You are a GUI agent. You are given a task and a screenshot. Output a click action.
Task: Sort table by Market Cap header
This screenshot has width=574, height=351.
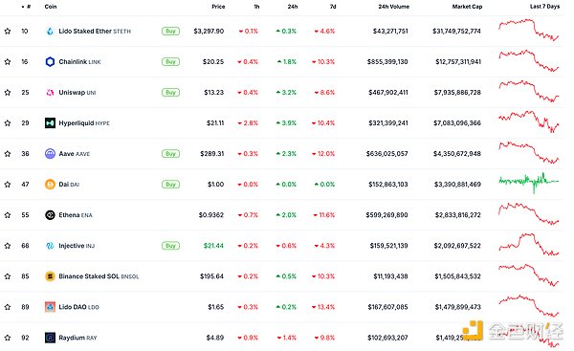click(x=467, y=7)
